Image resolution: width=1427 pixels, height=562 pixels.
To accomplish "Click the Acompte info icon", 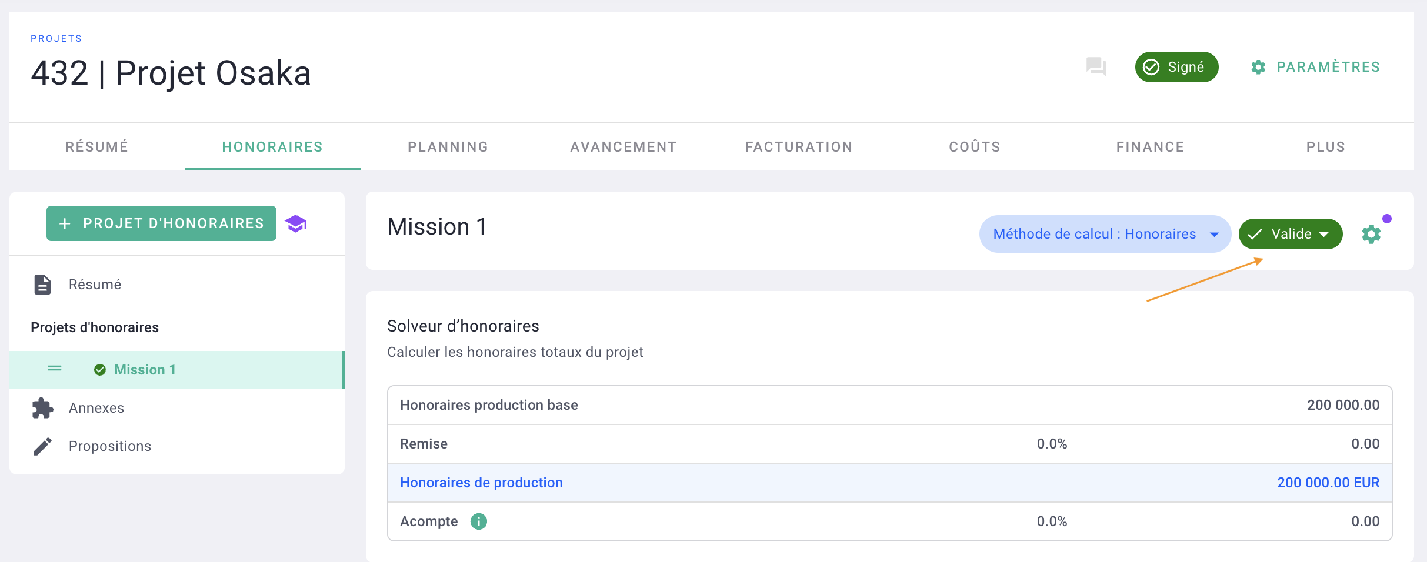I will point(479,521).
